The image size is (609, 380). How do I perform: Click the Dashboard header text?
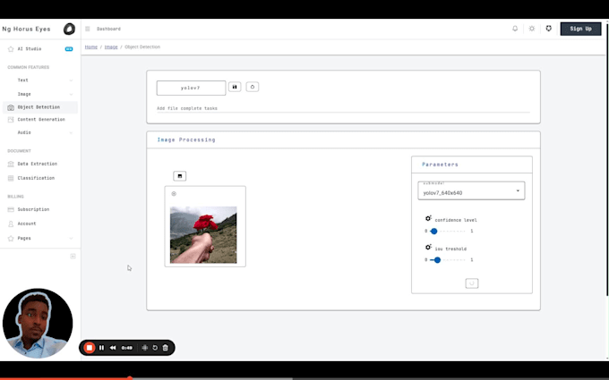tap(108, 29)
